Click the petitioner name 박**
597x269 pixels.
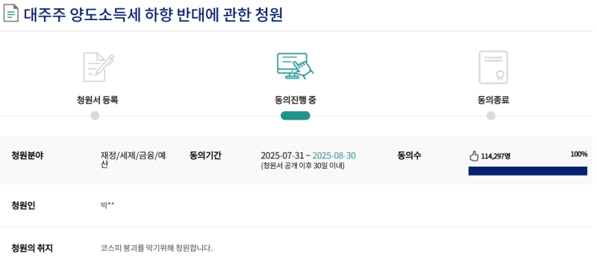point(107,205)
